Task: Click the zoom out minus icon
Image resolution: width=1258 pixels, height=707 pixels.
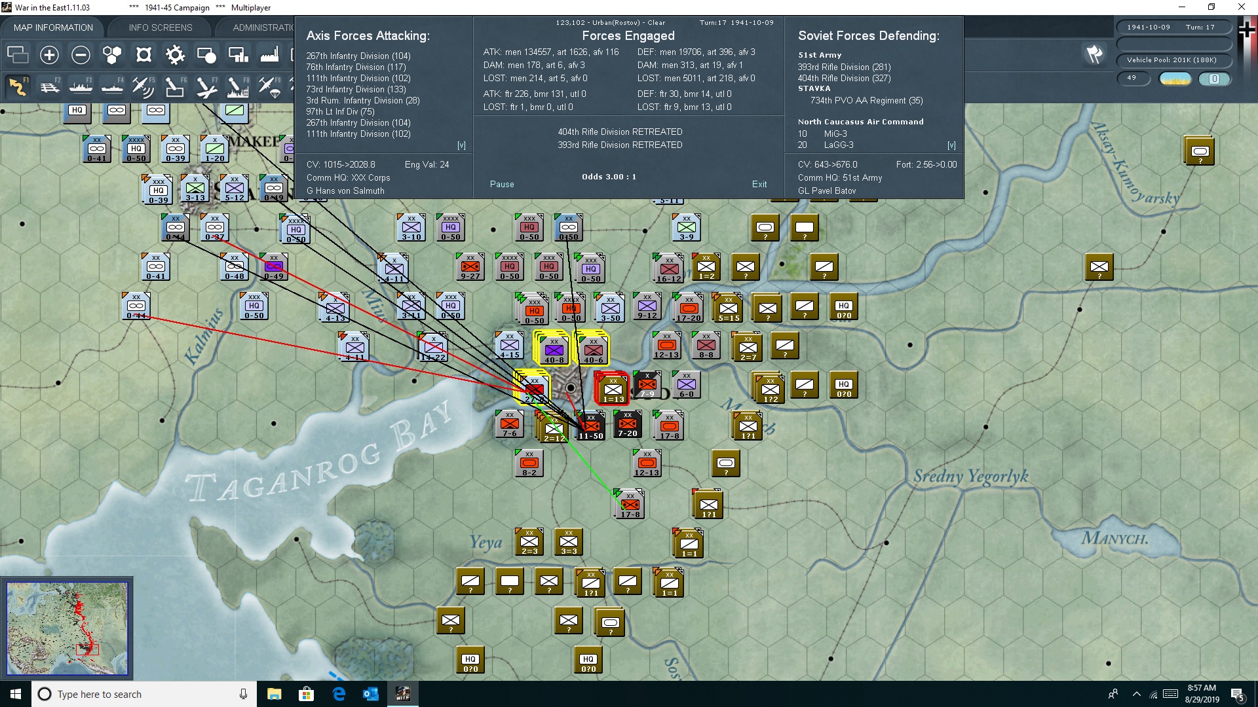Action: click(81, 55)
